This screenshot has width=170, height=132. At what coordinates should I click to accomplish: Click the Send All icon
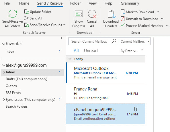26,18
